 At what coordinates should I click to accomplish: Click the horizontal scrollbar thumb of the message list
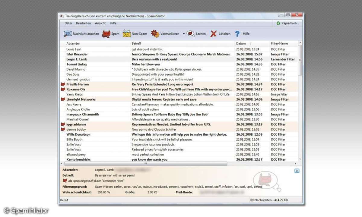pyautogui.click(x=145, y=163)
